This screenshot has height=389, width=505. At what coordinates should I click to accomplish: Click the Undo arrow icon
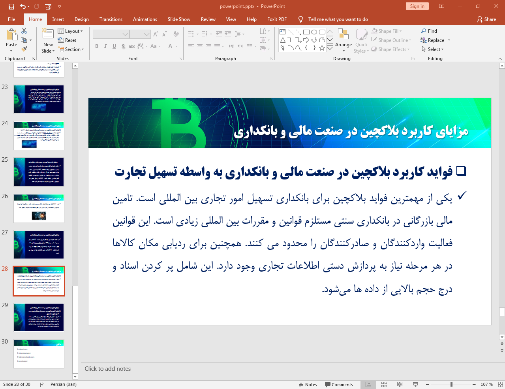23,6
